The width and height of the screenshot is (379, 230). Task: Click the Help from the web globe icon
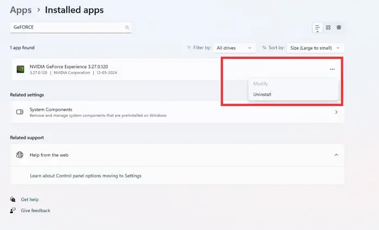coord(20,155)
